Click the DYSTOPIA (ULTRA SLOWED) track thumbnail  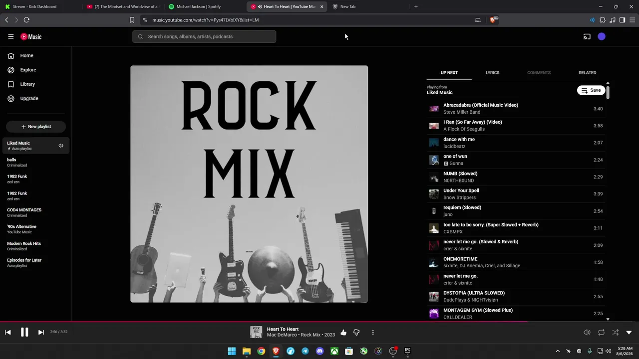(434, 296)
